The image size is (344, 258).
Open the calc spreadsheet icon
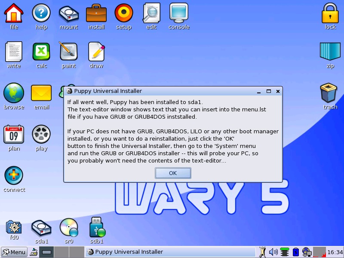pyautogui.click(x=41, y=52)
